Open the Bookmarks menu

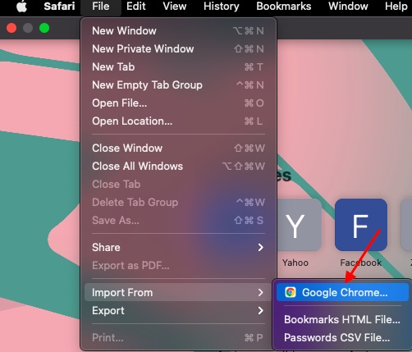(284, 7)
